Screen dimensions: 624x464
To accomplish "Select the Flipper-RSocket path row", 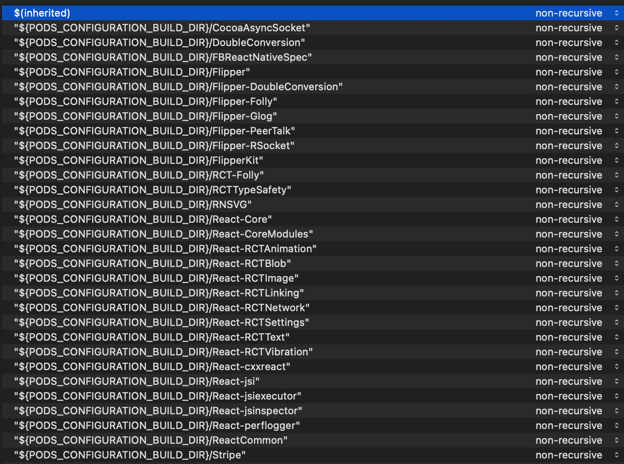I will click(x=313, y=145).
